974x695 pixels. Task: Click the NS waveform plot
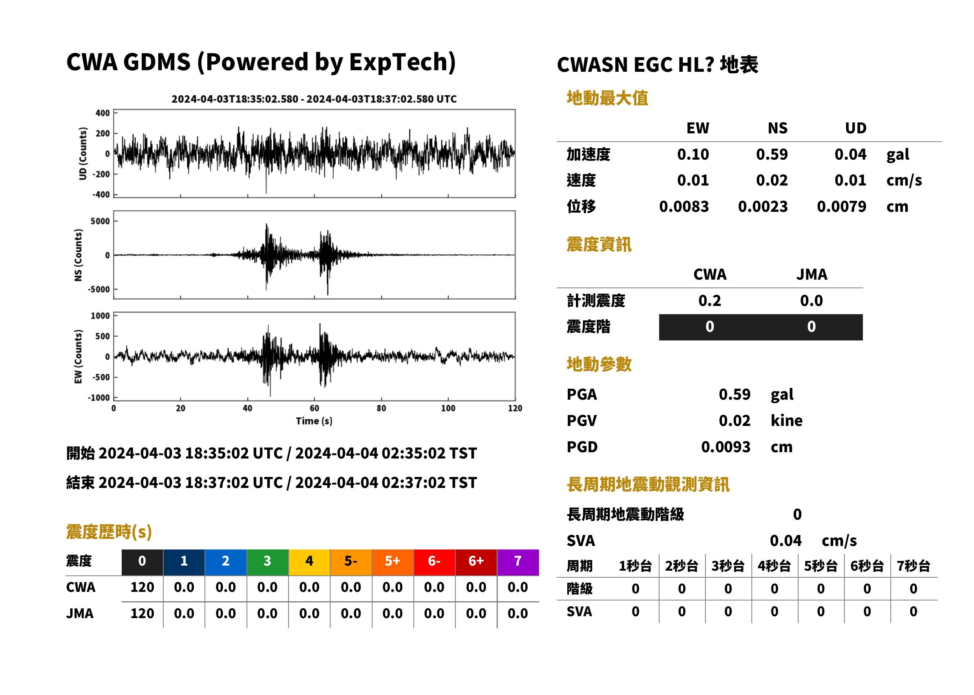tap(314, 255)
